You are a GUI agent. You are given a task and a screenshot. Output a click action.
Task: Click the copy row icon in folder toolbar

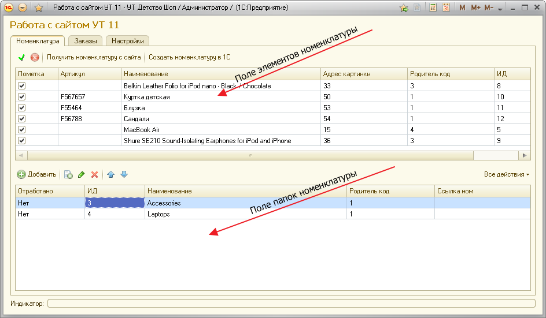coord(68,174)
